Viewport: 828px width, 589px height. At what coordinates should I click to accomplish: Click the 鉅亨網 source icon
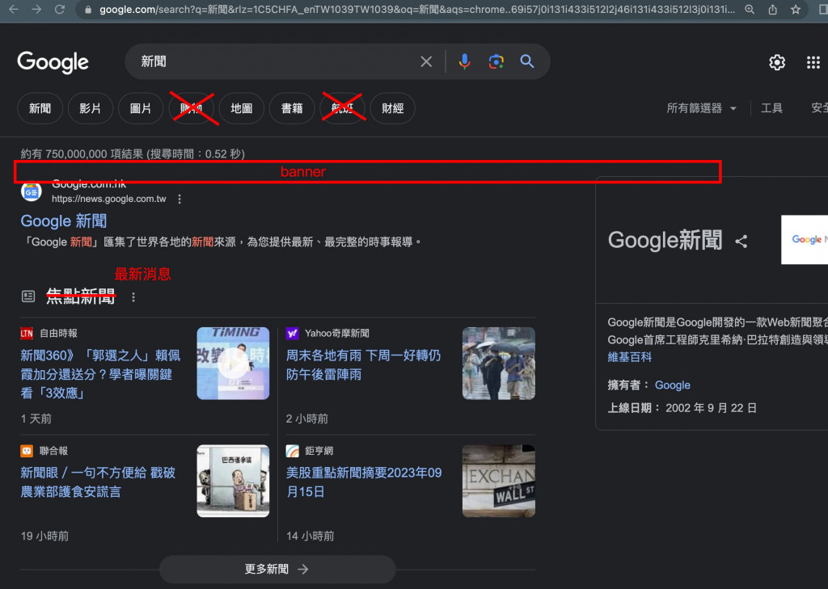pyautogui.click(x=292, y=451)
